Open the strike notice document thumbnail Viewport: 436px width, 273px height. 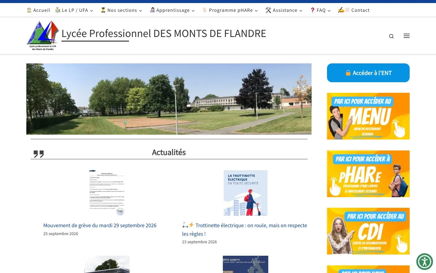pyautogui.click(x=107, y=193)
